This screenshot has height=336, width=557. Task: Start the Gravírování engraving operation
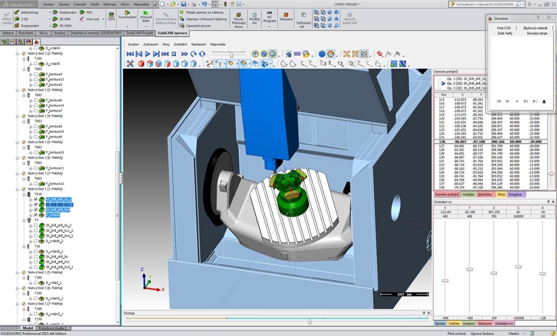64,12
